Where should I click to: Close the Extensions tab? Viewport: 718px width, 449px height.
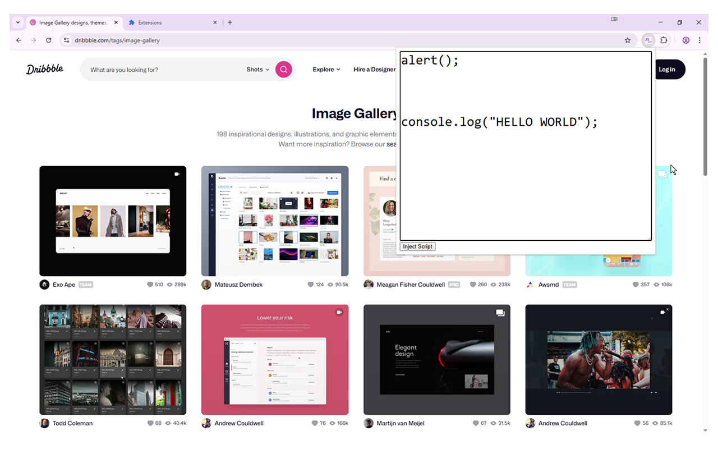click(215, 22)
